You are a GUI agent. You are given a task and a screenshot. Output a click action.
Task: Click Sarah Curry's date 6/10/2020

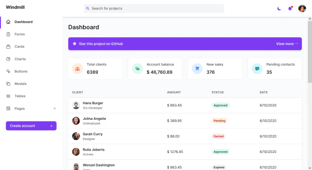coord(268,136)
